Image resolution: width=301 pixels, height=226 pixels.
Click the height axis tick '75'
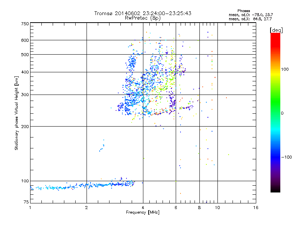click(x=26, y=202)
